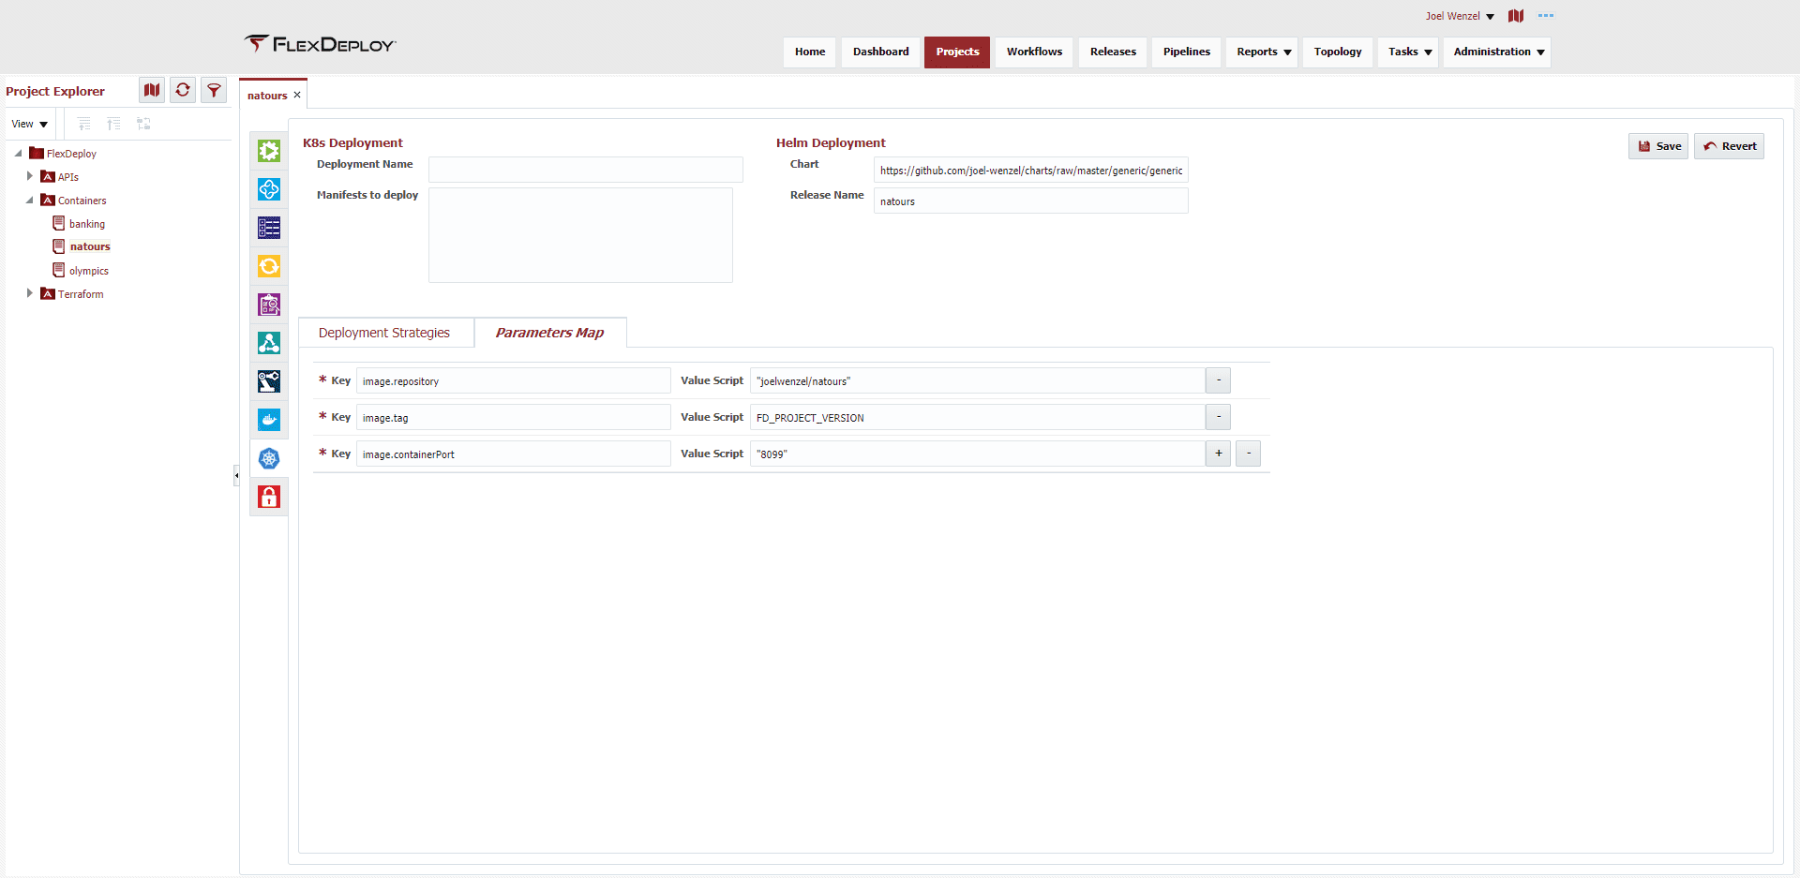This screenshot has width=1800, height=878.
Task: Open the Workflows menu item
Action: [1034, 52]
